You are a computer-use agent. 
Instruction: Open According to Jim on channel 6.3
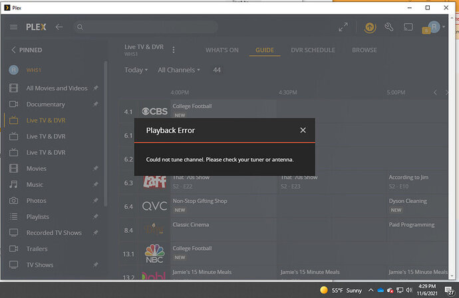(x=418, y=182)
